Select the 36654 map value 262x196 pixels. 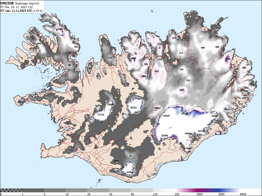(188, 134)
